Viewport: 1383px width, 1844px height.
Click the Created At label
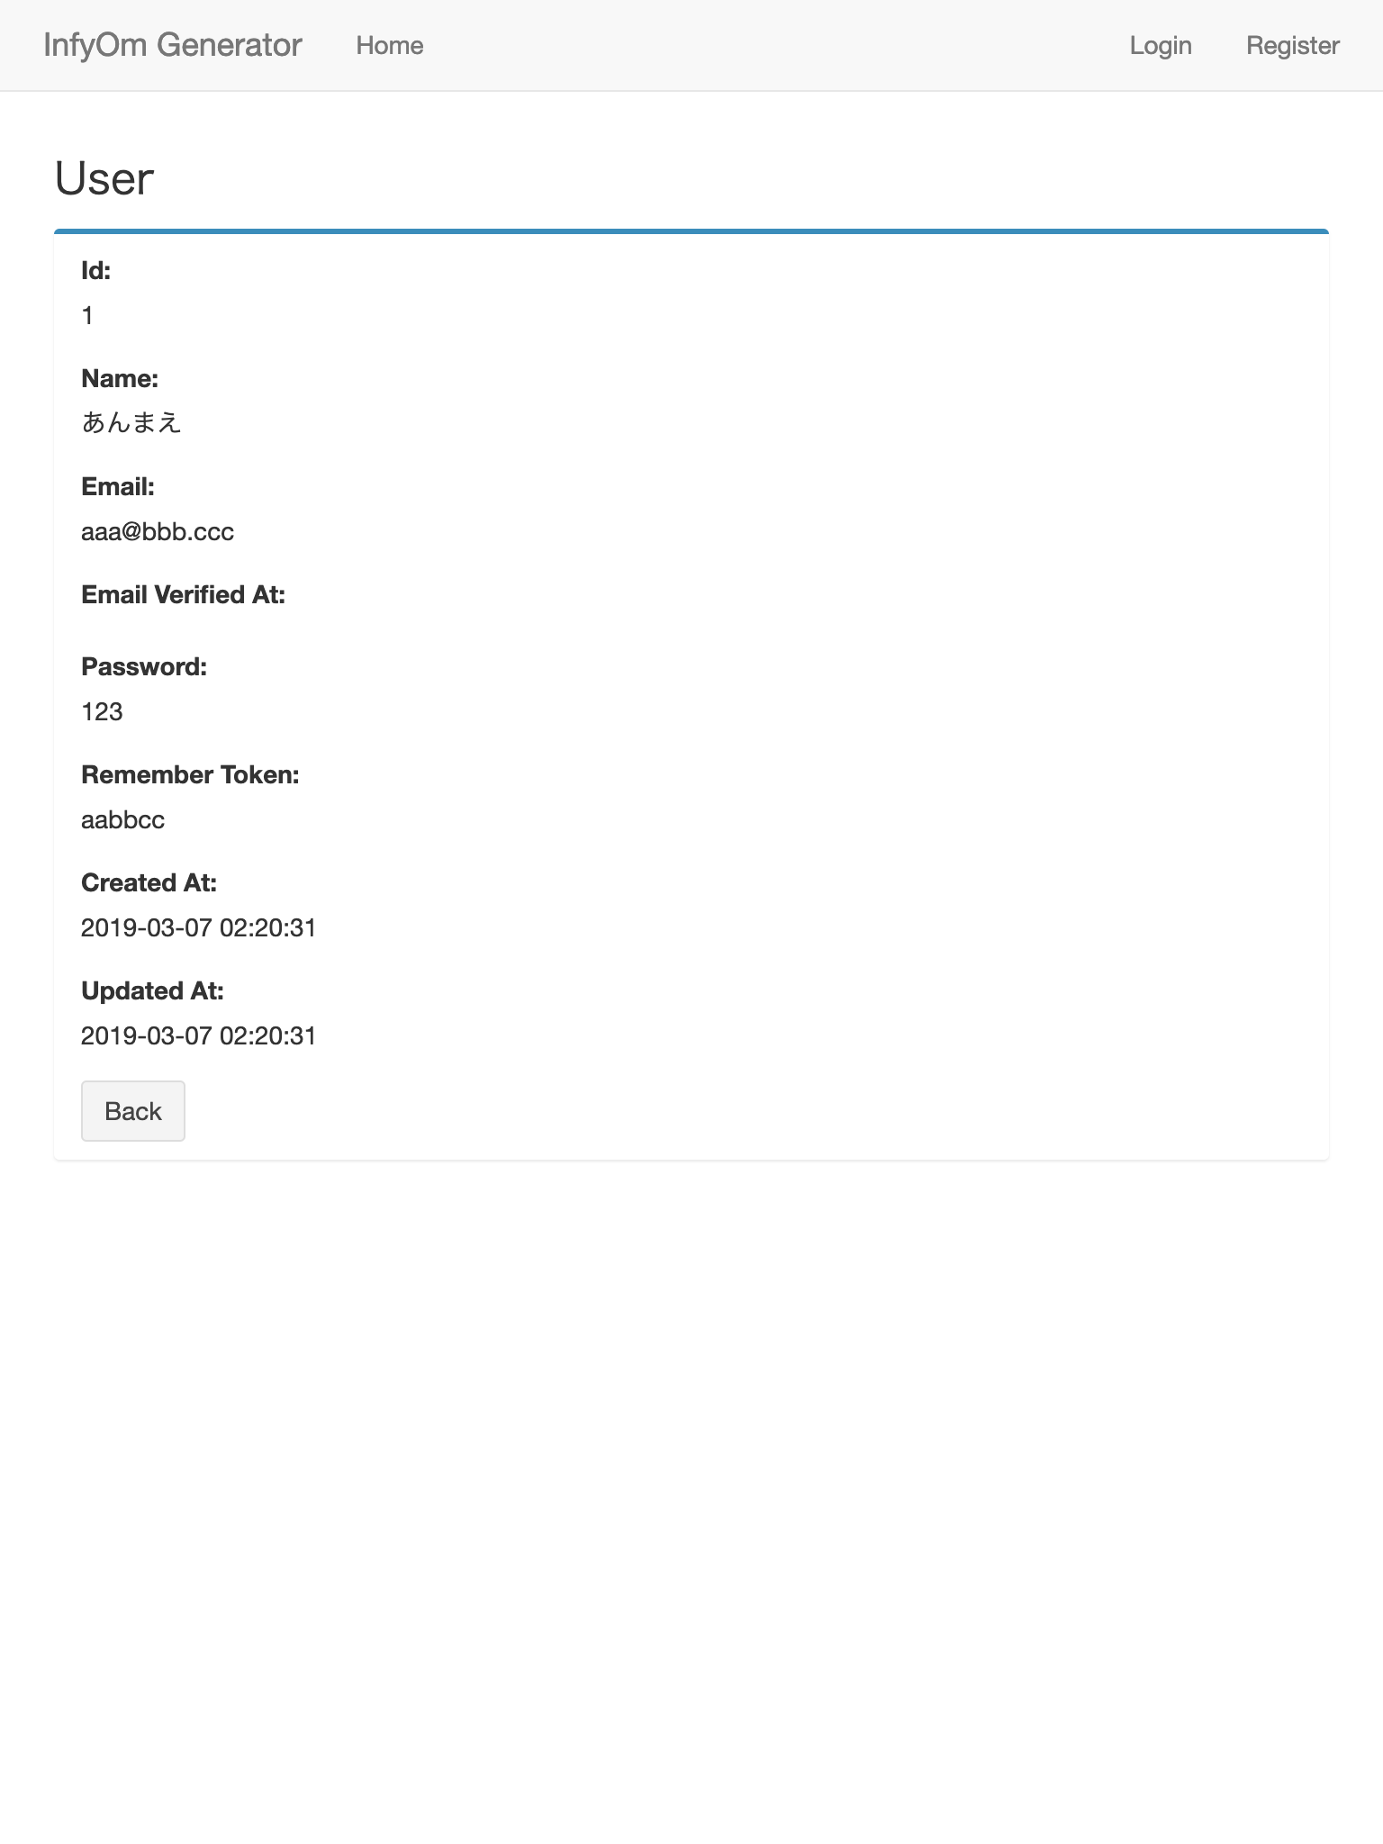pos(149,883)
